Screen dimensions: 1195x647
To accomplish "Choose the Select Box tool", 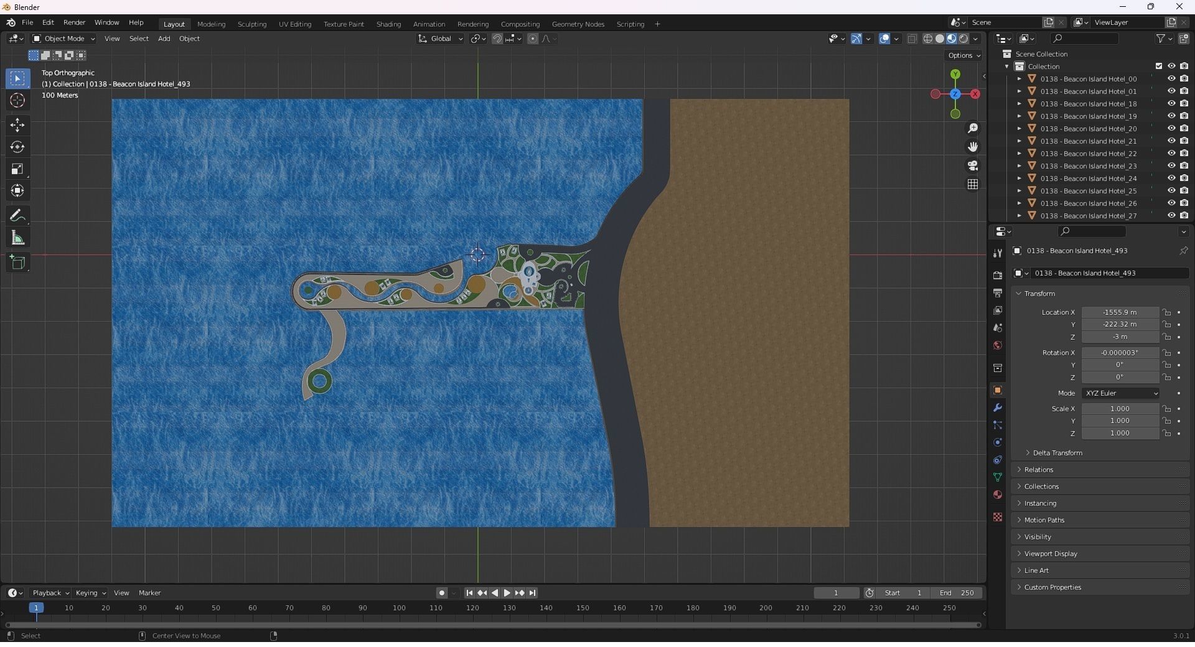I will [17, 78].
